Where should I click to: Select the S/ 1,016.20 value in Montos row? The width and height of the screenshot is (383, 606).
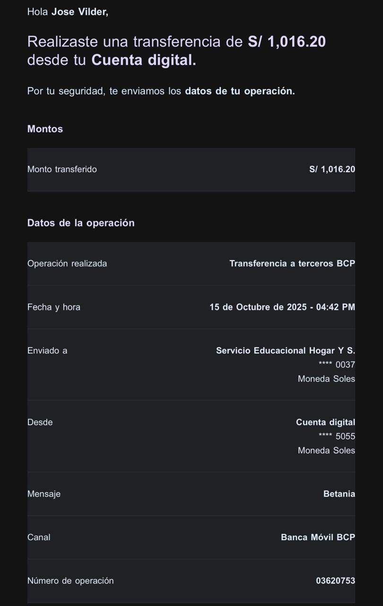tap(332, 169)
